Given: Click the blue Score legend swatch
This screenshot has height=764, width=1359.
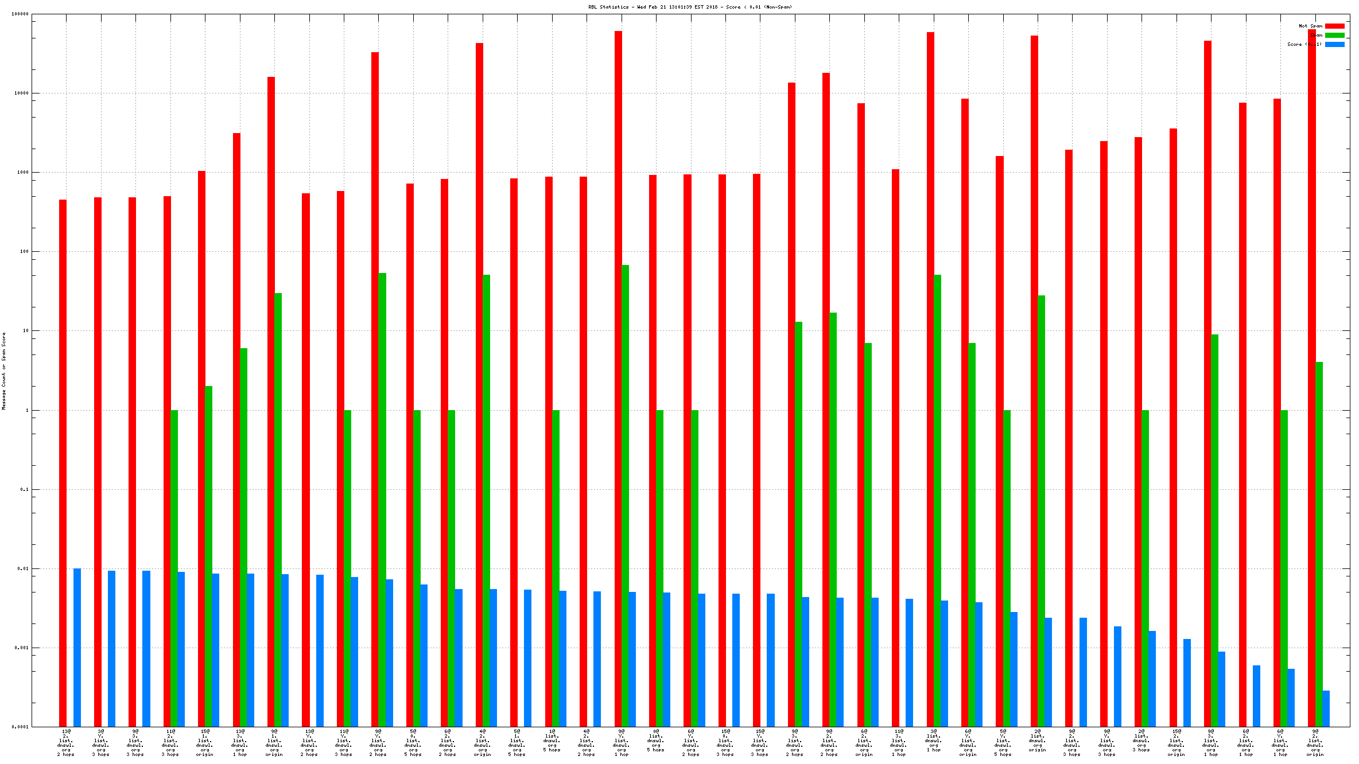Looking at the screenshot, I should (1334, 44).
